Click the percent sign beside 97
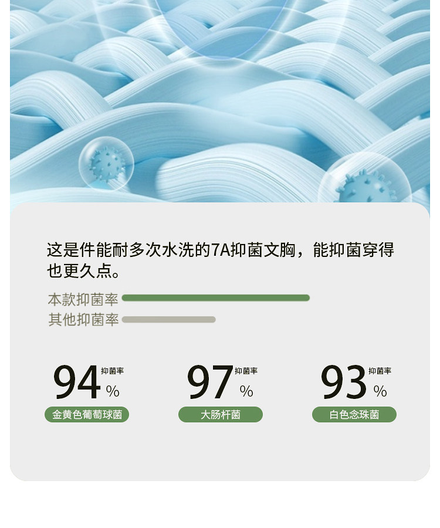Screen dimensions: 440x528 (x=246, y=391)
